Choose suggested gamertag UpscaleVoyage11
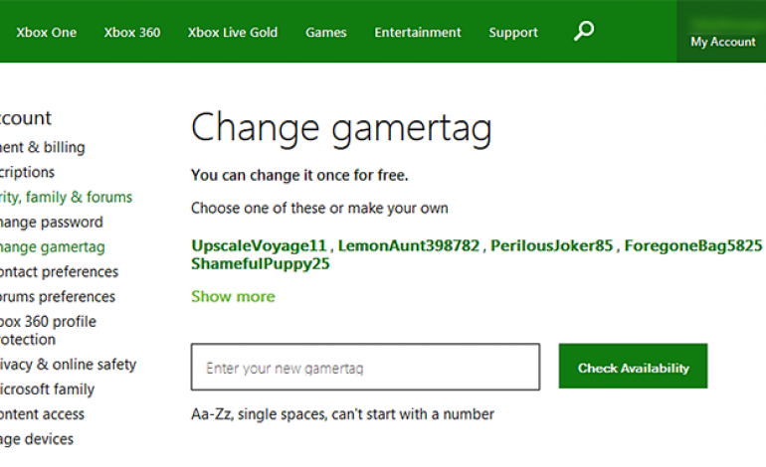The image size is (766, 467). (259, 245)
